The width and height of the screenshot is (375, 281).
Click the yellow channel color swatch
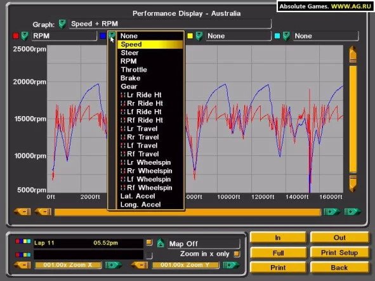click(x=190, y=36)
